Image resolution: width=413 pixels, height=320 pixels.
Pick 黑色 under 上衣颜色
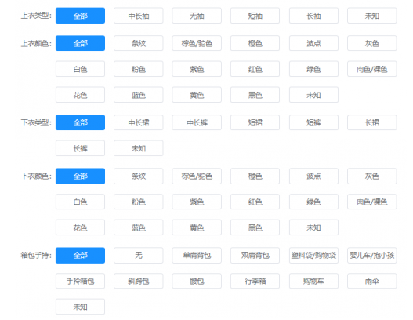(x=255, y=95)
